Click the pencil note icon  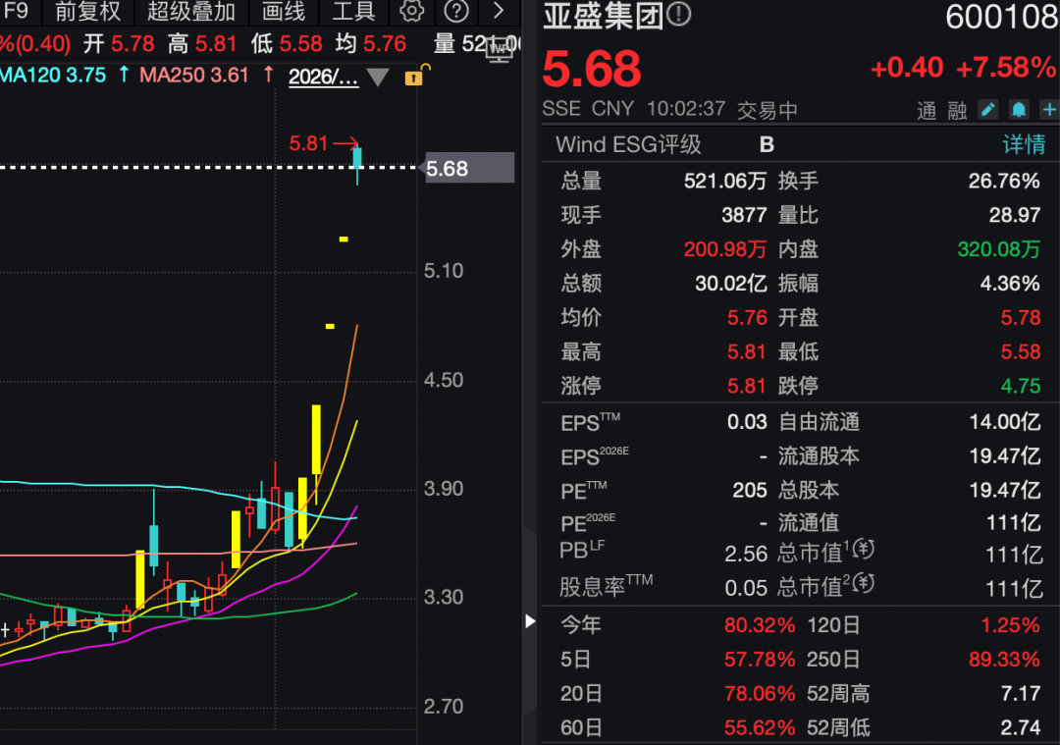(x=988, y=110)
